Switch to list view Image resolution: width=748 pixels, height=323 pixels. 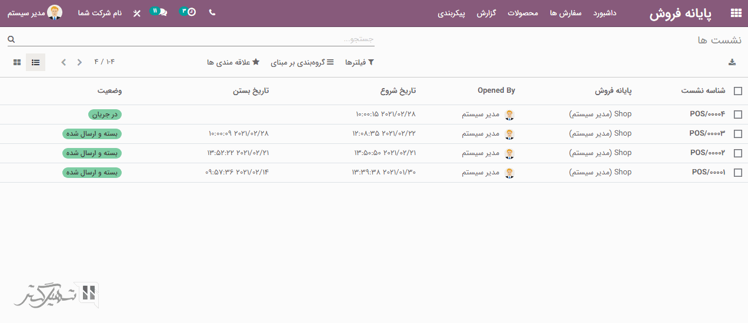coord(36,62)
